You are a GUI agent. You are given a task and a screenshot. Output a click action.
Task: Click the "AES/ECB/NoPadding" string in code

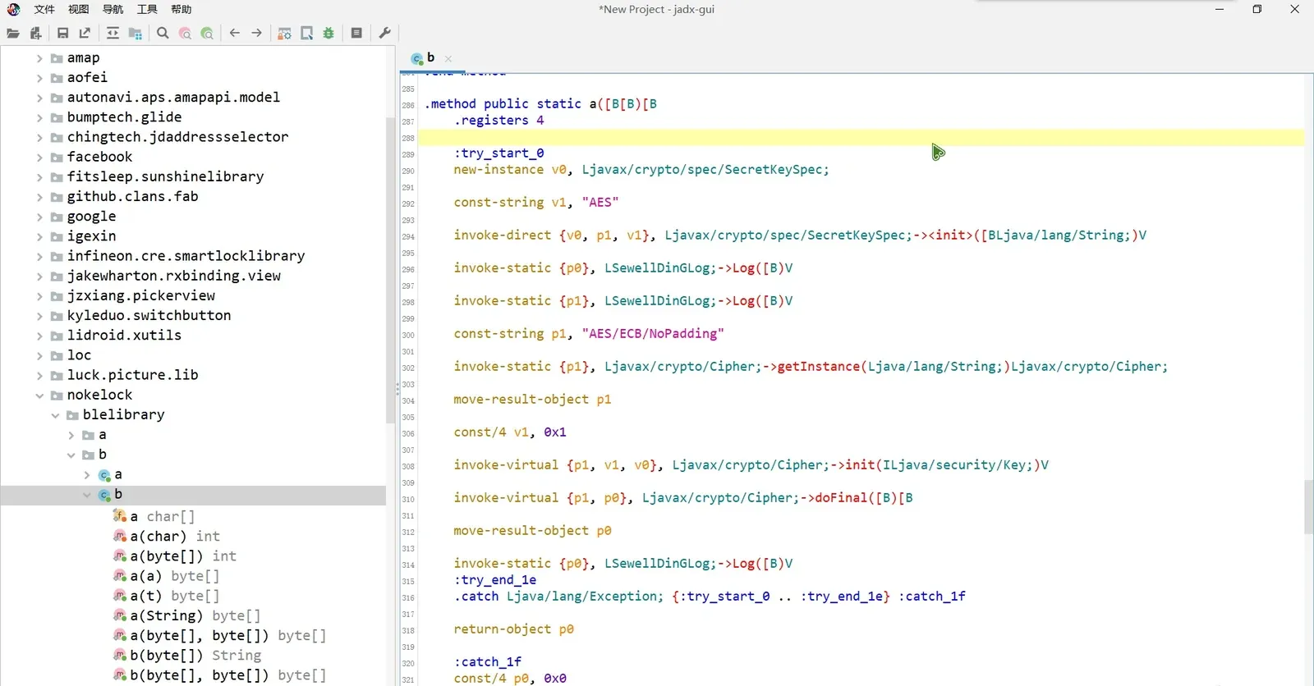tap(653, 334)
